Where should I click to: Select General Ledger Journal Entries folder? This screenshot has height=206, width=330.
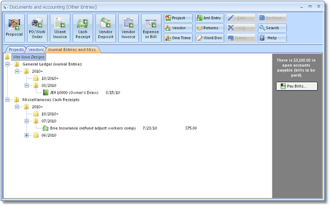pyautogui.click(x=52, y=64)
